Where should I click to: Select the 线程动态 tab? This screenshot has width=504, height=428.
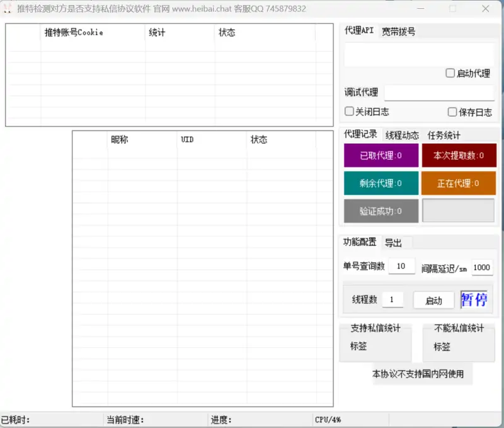(x=402, y=135)
